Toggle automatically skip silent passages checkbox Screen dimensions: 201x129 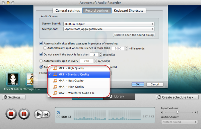coord(41,43)
